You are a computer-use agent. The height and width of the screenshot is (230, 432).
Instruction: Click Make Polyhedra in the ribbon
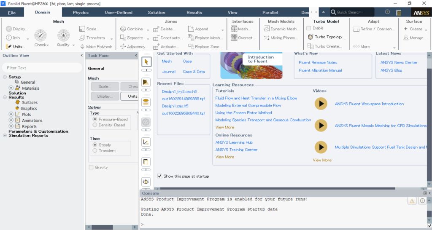[96, 46]
